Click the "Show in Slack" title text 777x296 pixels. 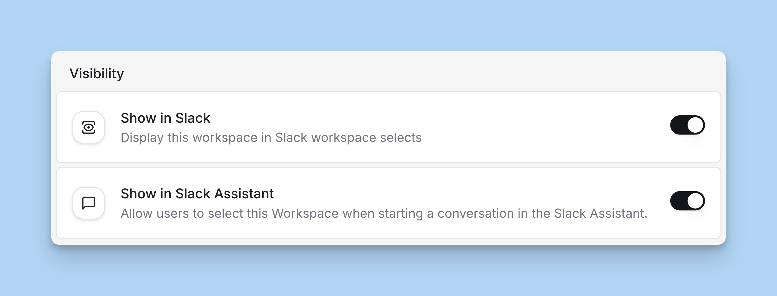point(165,118)
